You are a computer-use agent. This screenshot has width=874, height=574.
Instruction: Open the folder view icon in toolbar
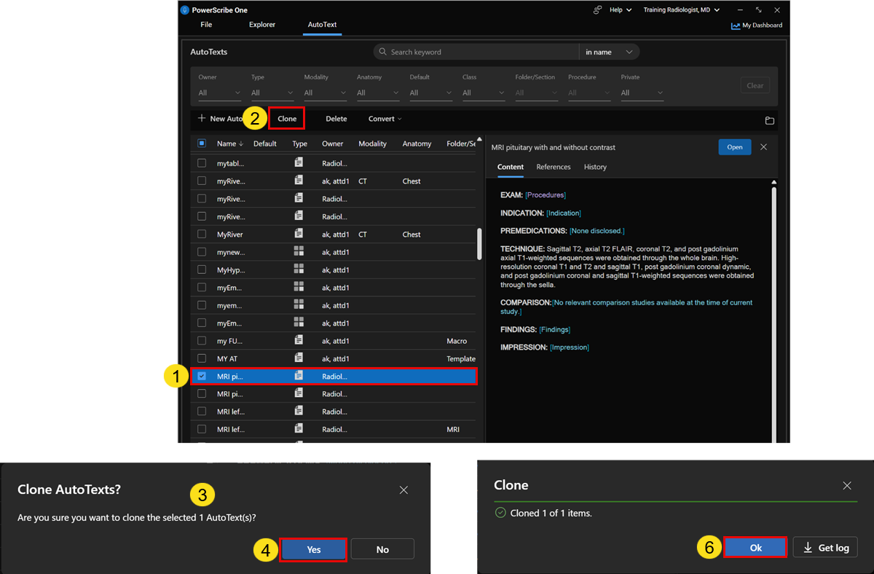coord(769,120)
